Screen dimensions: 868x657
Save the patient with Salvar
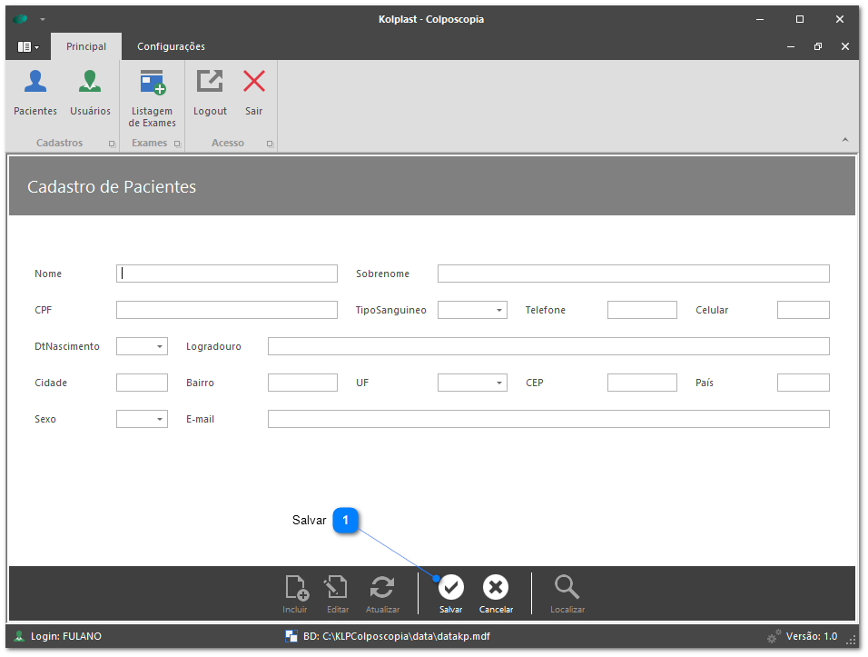click(x=451, y=594)
